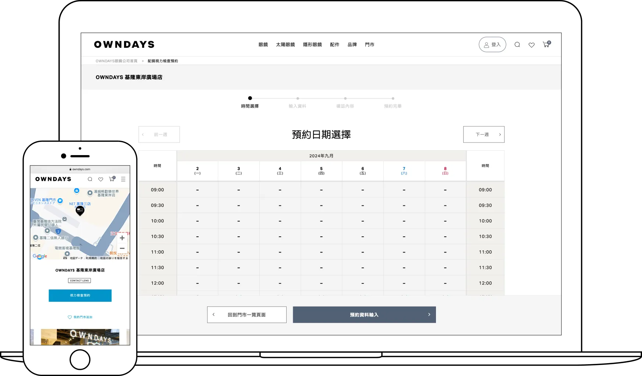Tap the mobile wishlist heart icon

click(100, 179)
